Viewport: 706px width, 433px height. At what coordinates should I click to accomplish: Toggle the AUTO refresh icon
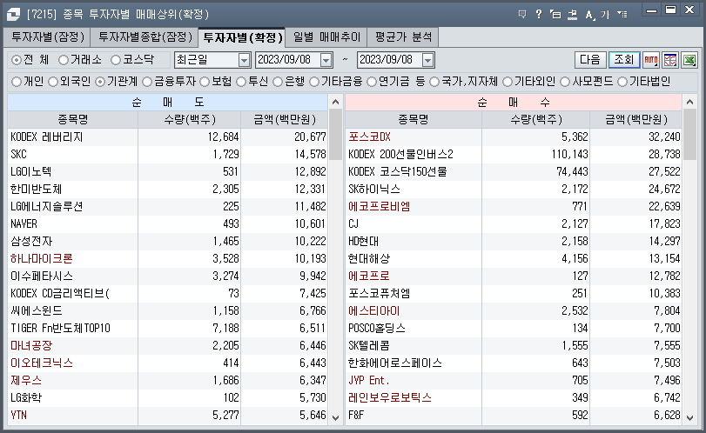point(651,60)
